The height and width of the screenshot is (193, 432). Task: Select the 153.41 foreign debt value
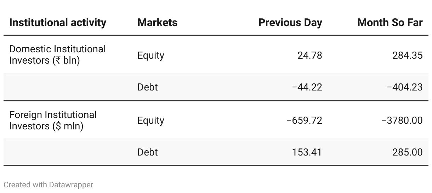click(307, 152)
